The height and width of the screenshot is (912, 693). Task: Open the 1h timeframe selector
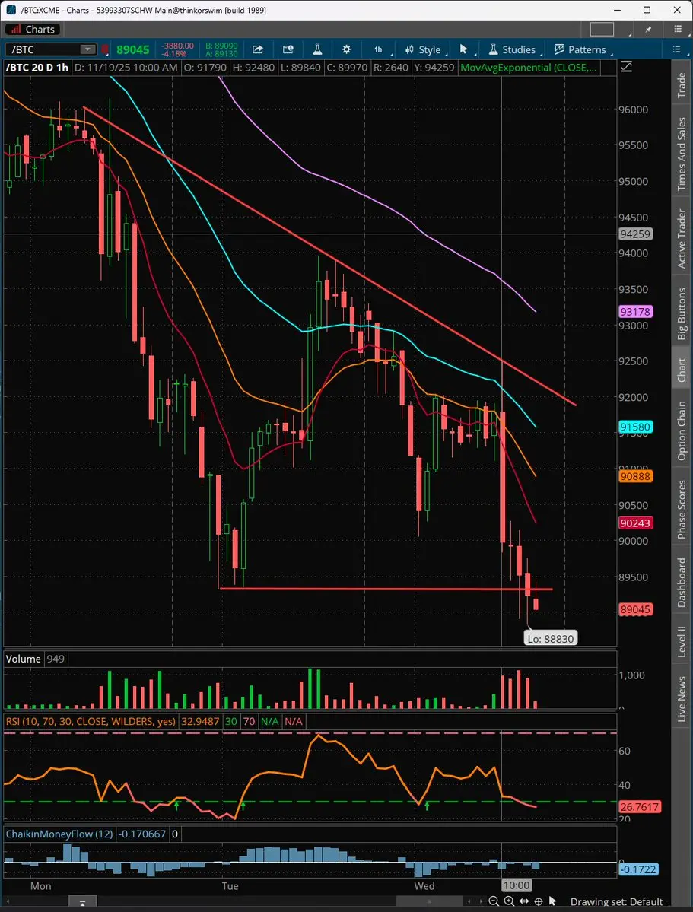[378, 49]
